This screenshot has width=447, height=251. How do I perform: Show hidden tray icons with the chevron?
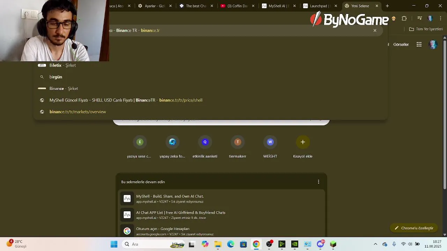tap(375, 244)
